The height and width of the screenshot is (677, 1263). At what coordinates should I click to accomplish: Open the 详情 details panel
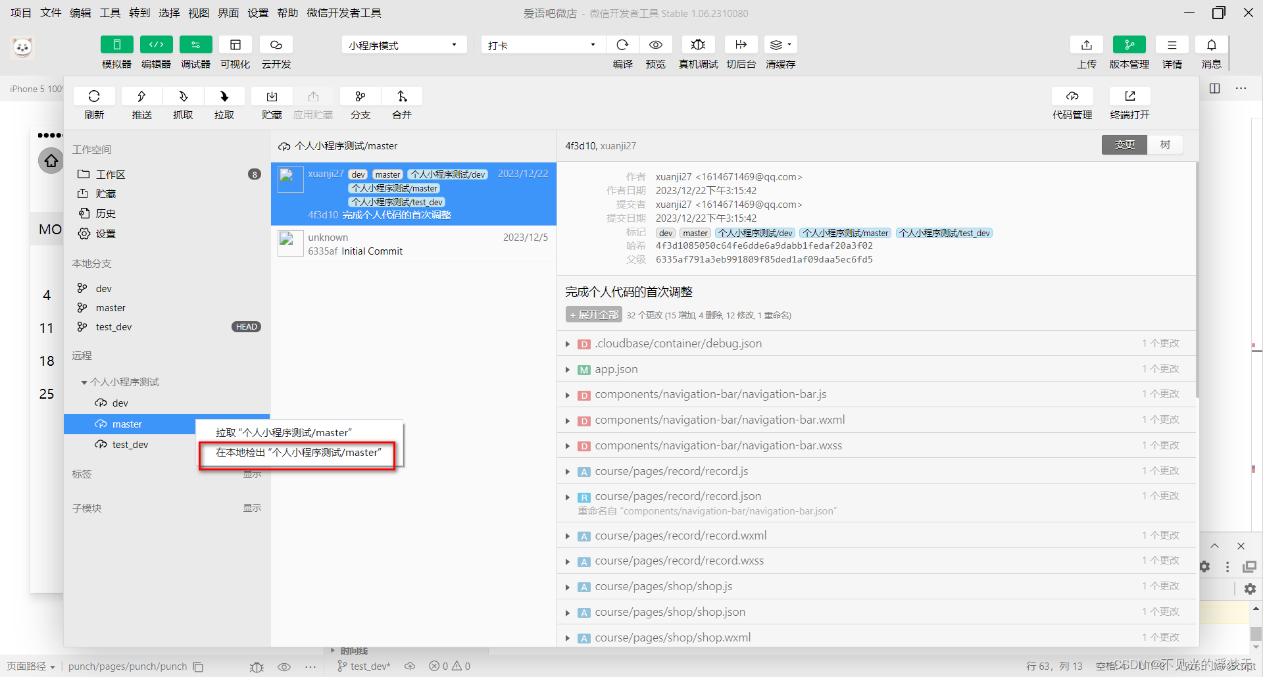point(1172,45)
